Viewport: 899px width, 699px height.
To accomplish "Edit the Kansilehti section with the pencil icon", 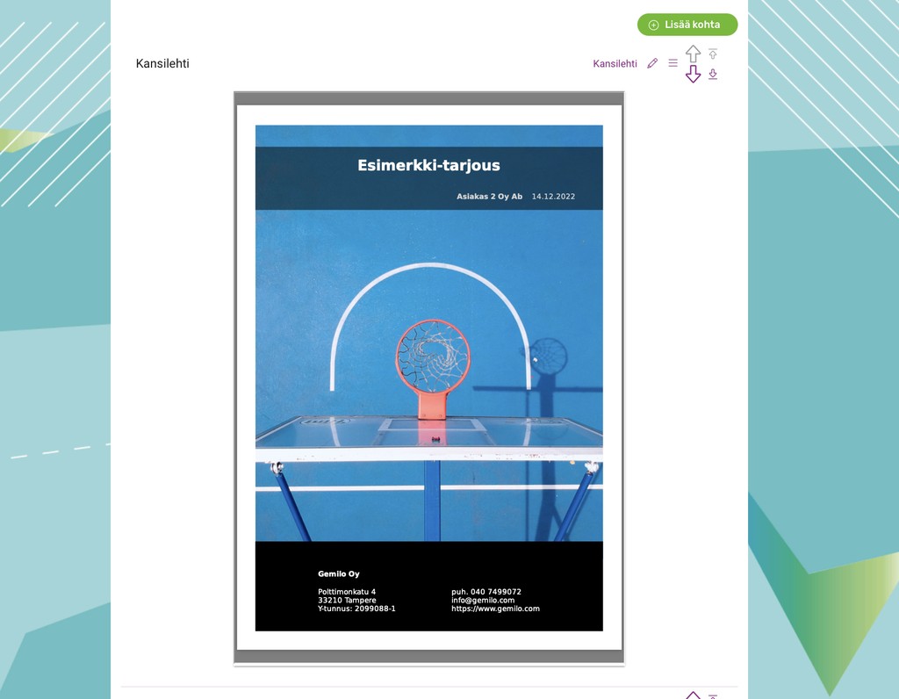I will click(x=652, y=63).
